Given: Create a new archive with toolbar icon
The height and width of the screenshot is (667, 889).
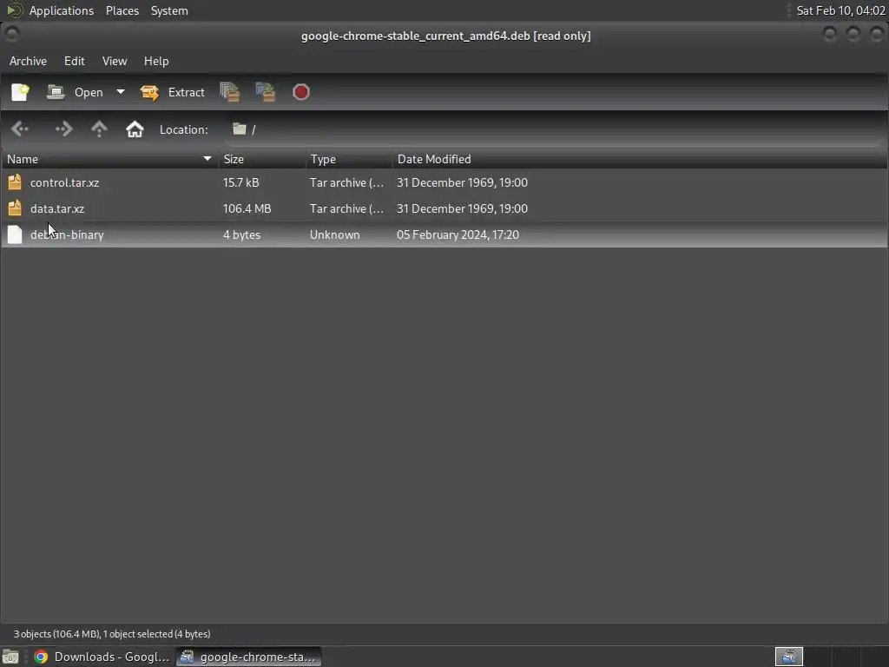Looking at the screenshot, I should [x=21, y=92].
